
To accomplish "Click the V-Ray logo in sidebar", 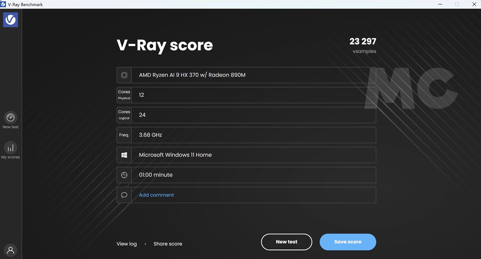I will [10, 20].
